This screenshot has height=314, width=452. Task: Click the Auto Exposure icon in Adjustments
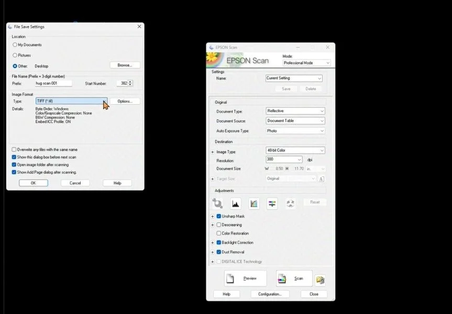217,204
